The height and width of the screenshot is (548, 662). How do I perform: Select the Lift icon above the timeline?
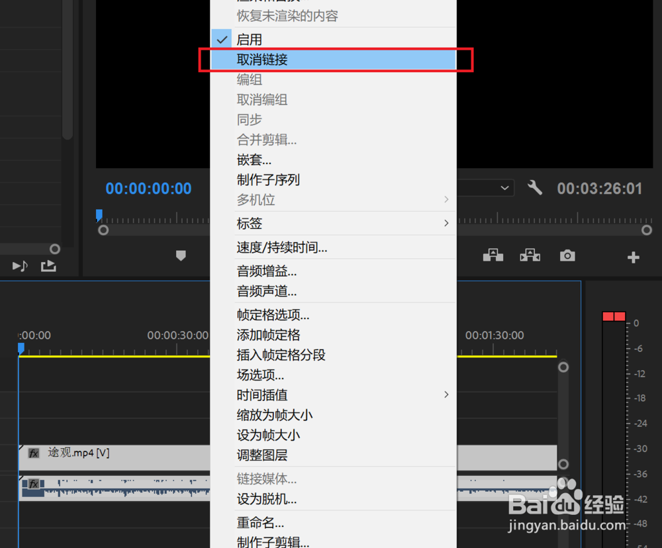coord(493,255)
